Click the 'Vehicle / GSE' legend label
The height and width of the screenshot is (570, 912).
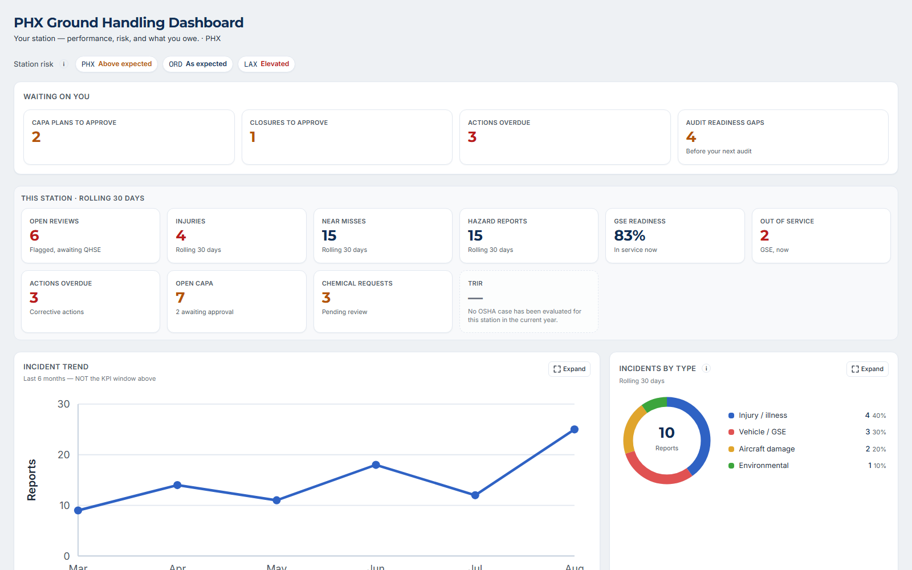(762, 432)
